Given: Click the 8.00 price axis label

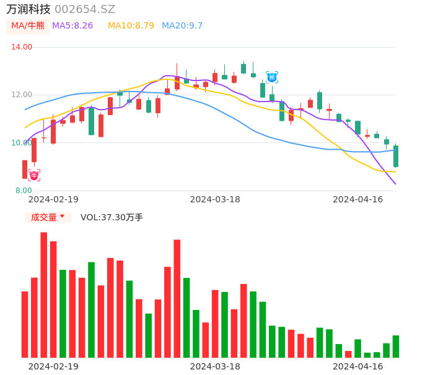Looking at the screenshot, I should pyautogui.click(x=24, y=191).
